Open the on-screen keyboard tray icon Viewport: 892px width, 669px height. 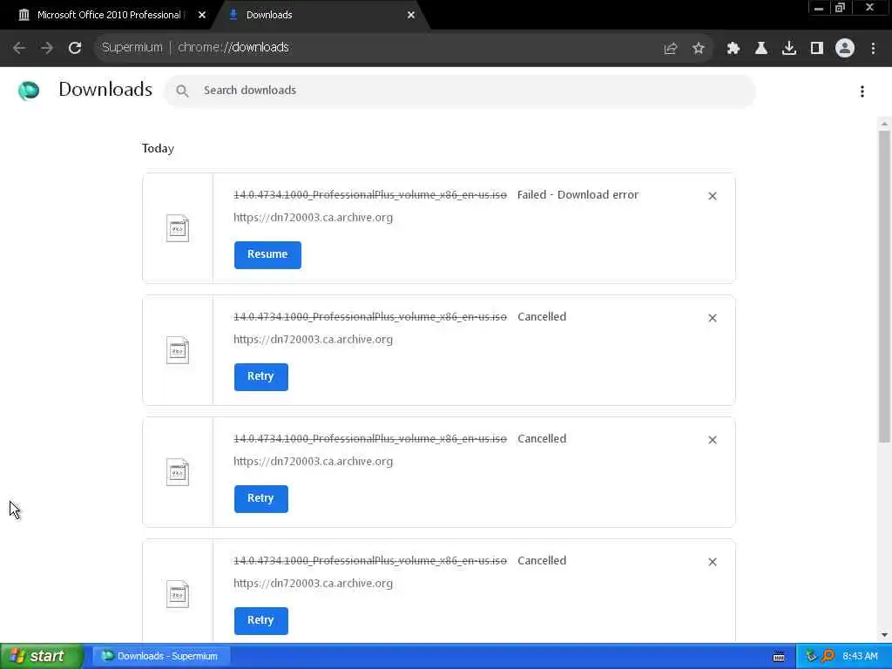tap(779, 657)
